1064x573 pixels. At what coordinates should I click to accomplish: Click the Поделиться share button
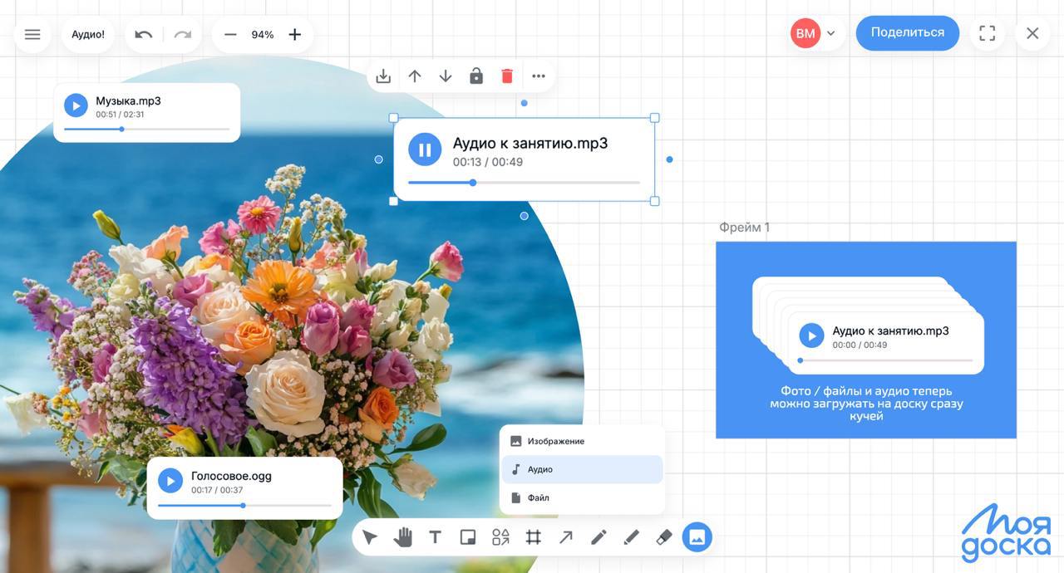[908, 32]
